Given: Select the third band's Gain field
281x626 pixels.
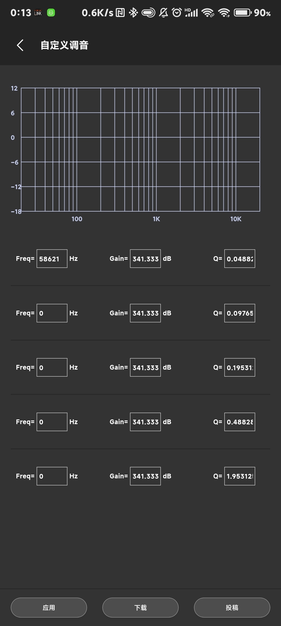Looking at the screenshot, I should tap(145, 368).
